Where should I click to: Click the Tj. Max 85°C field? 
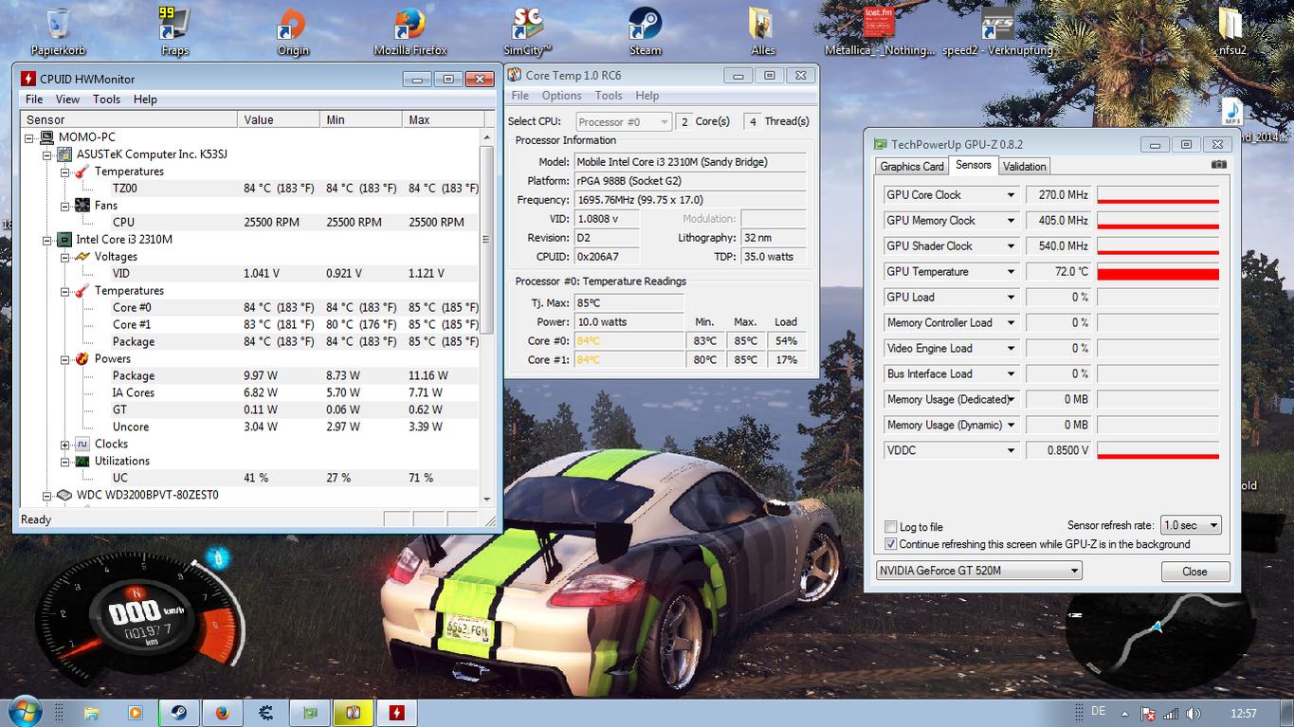click(x=629, y=303)
